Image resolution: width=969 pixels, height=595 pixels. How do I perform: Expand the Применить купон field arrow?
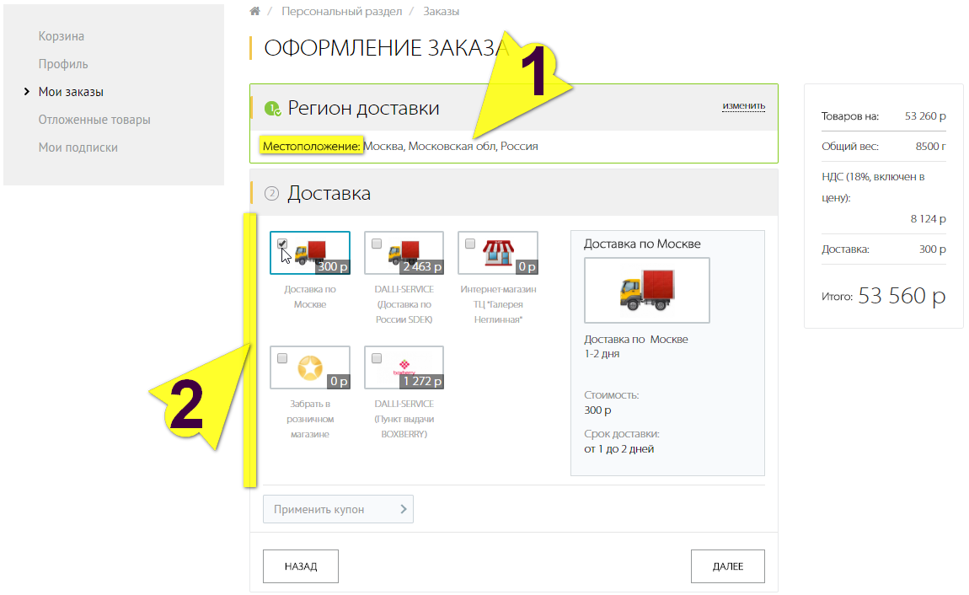click(x=404, y=509)
